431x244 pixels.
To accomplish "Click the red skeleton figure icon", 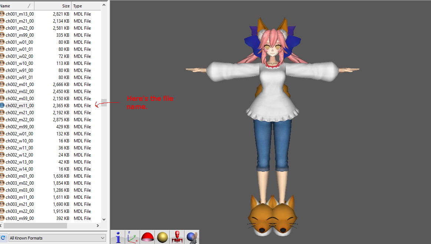I will pyautogui.click(x=177, y=237).
